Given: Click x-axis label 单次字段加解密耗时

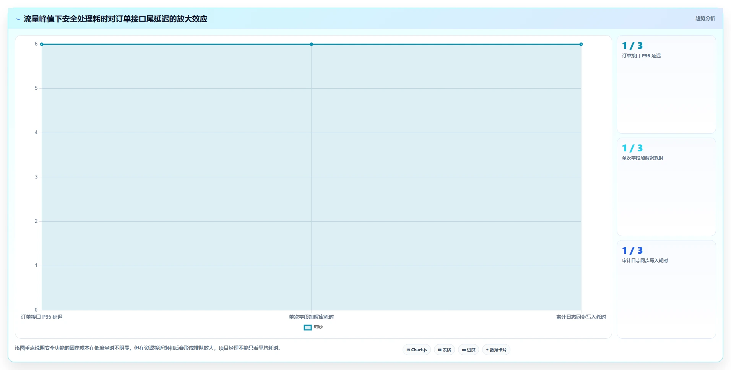Looking at the screenshot, I should pos(311,317).
